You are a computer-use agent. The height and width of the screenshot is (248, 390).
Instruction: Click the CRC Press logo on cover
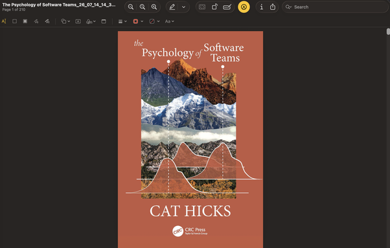pyautogui.click(x=190, y=231)
